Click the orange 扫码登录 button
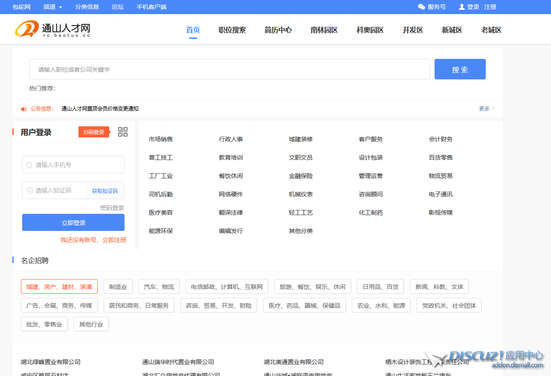This screenshot has height=376, width=551. [x=94, y=132]
